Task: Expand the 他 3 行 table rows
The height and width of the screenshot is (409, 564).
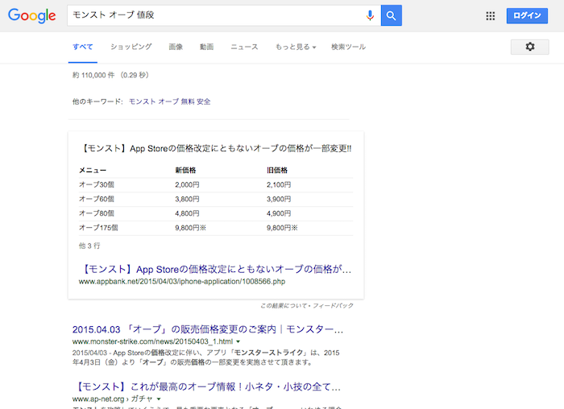Action: 89,245
